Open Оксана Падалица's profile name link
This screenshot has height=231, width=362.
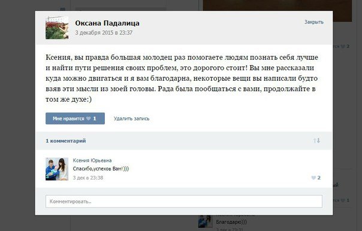[x=107, y=23]
